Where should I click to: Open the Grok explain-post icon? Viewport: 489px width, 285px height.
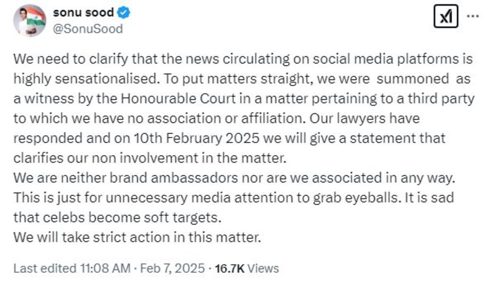(445, 19)
